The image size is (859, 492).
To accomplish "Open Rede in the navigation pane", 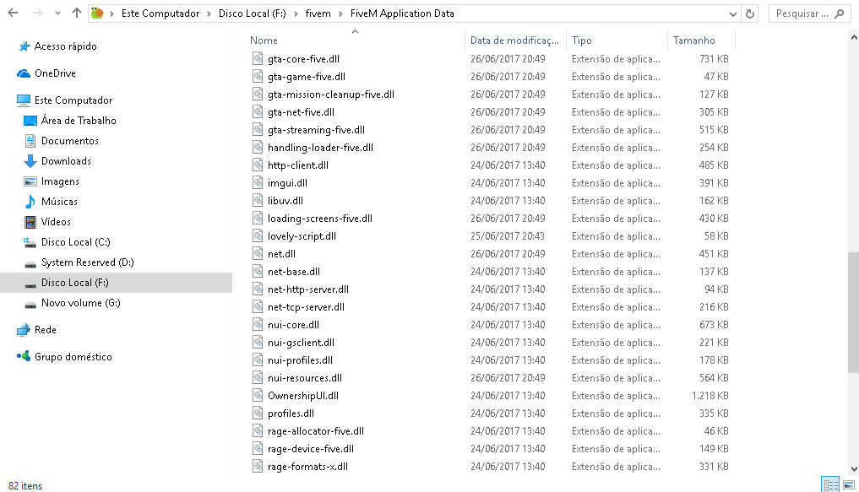I will (x=45, y=329).
